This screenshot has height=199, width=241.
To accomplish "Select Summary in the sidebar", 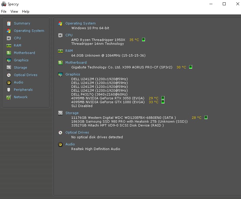I will 22,23.
